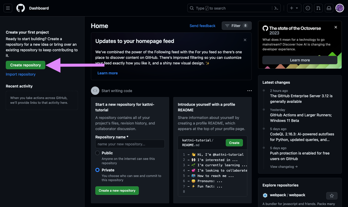The image size is (348, 207).
Task: Close the Octoverse 2023 promotion card
Action: [x=336, y=27]
